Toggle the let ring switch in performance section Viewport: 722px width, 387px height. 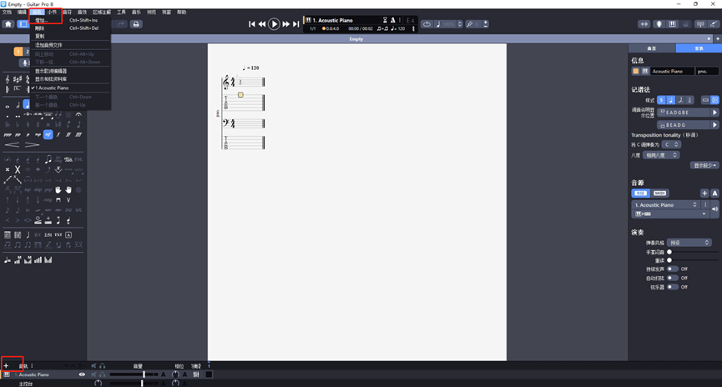pos(672,269)
